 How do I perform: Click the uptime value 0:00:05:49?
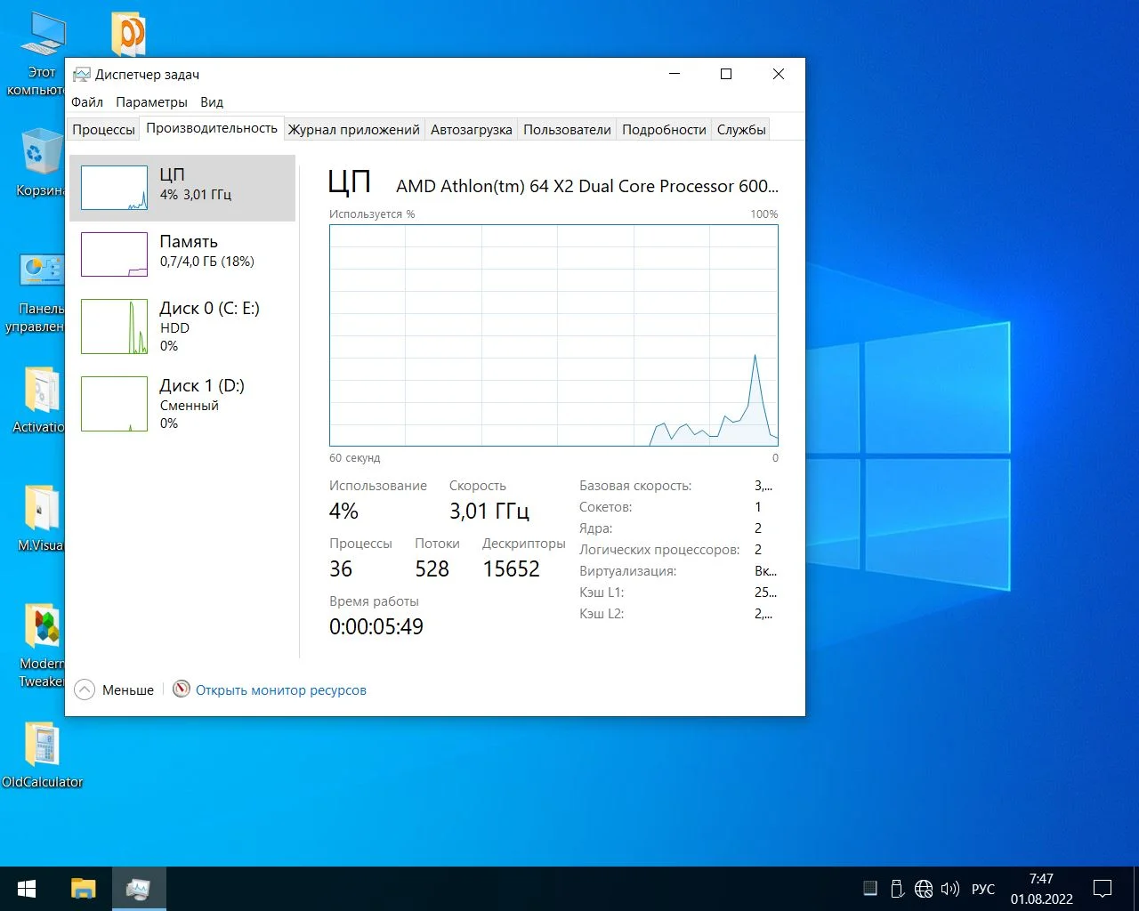pos(376,626)
